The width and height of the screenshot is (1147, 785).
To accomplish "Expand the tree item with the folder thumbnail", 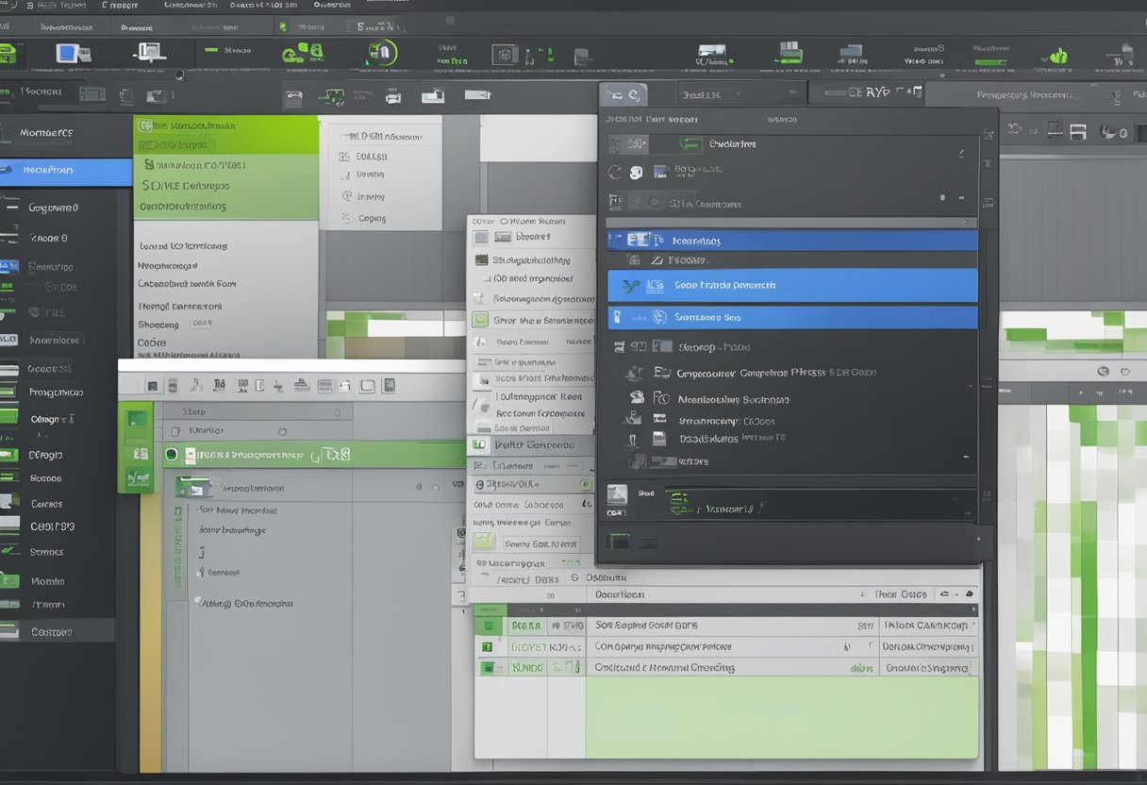I will coord(193,488).
